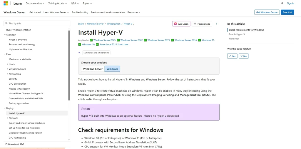Click the Hyper-V breadcrumb link
The width and height of the screenshot is (301, 149).
pyautogui.click(x=128, y=24)
